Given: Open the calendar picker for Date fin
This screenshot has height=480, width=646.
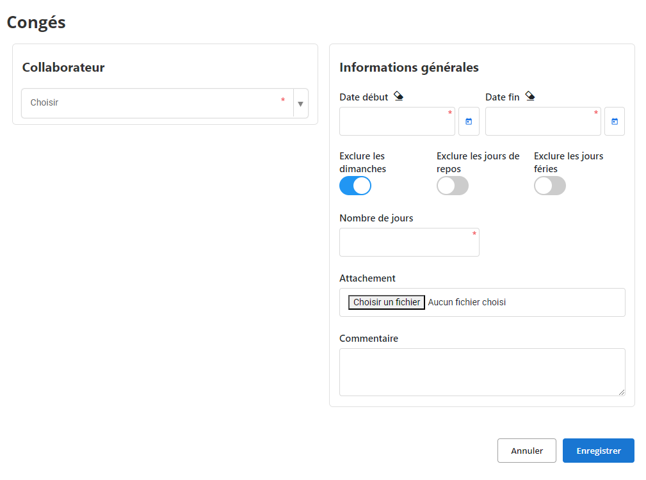Looking at the screenshot, I should [x=615, y=122].
